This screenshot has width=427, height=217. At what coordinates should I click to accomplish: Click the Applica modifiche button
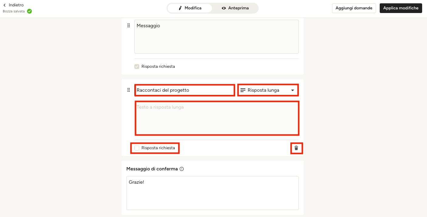(x=401, y=8)
